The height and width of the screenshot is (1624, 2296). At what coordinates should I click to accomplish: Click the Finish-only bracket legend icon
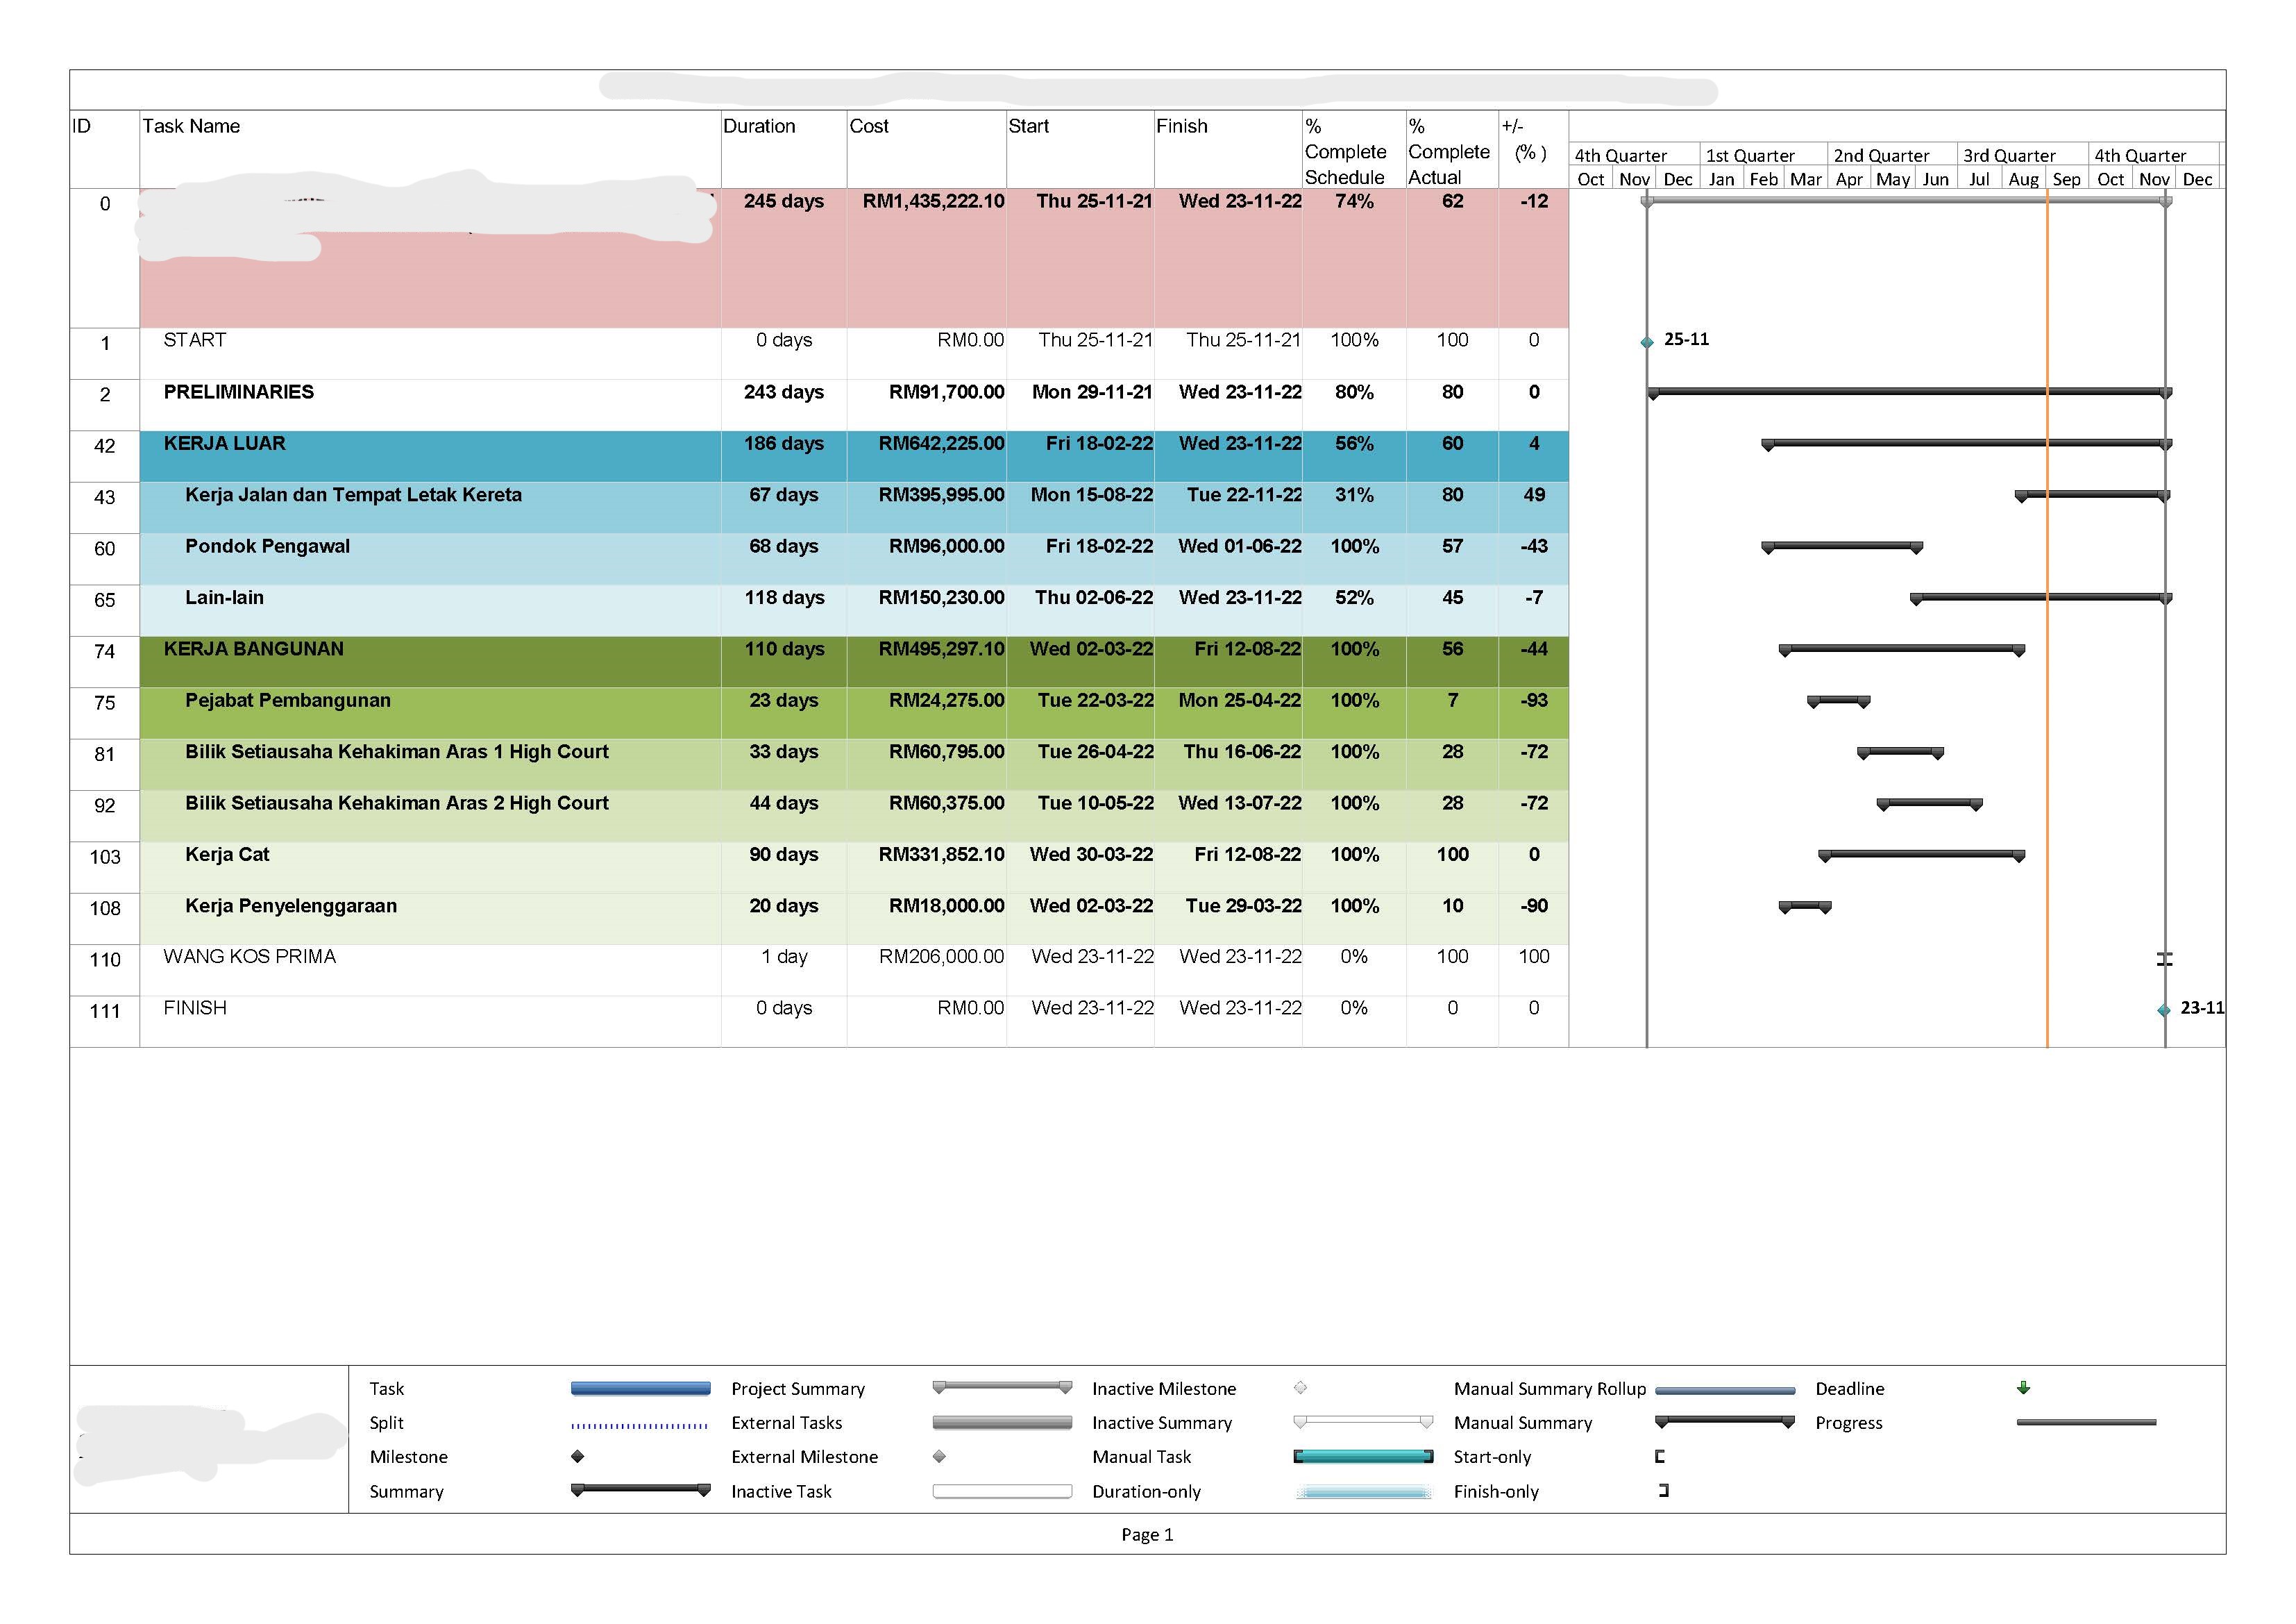click(1664, 1491)
